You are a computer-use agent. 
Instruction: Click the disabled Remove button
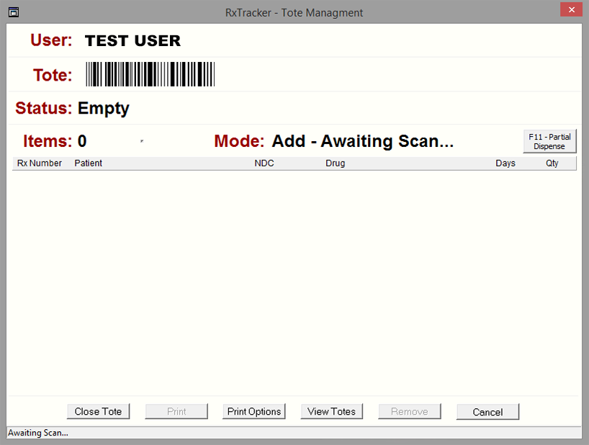coord(410,412)
